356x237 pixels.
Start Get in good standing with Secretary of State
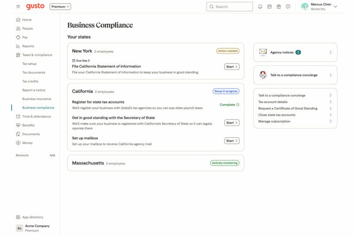[232, 123]
